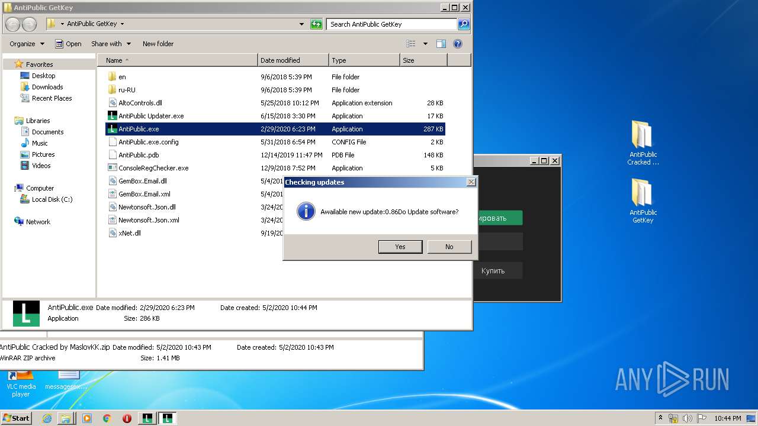Viewport: 758px width, 426px height.
Task: Select AntiPublic.pdb file
Action: pos(275,155)
